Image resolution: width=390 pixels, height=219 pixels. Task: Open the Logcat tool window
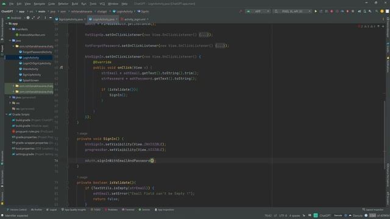point(51,210)
